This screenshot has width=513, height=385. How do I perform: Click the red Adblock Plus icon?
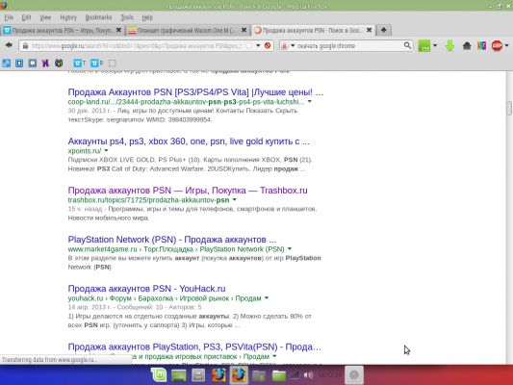(497, 46)
